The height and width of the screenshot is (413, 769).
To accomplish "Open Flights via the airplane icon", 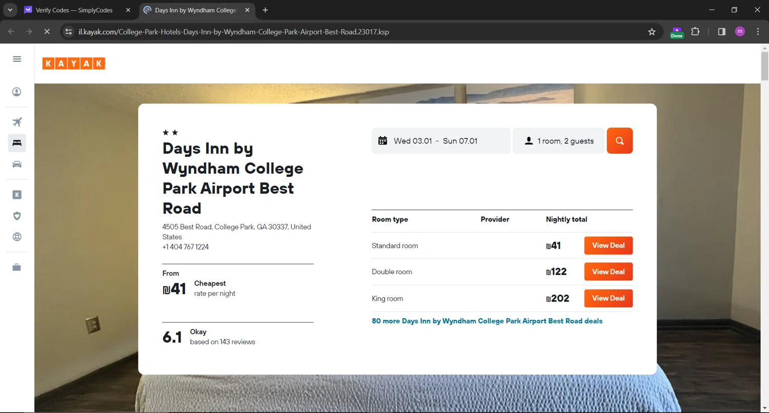I will pos(17,122).
